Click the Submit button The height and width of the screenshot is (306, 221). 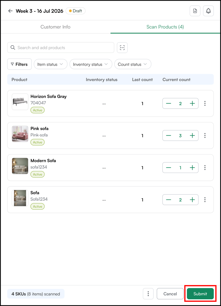pos(200,294)
